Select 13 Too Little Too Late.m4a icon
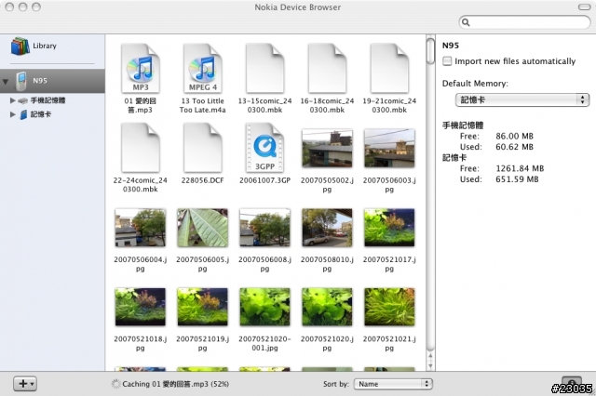596x396 pixels. pyautogui.click(x=203, y=68)
